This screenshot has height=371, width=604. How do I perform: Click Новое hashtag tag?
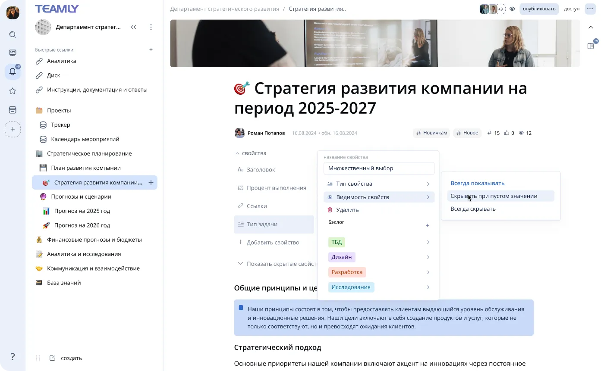point(467,133)
